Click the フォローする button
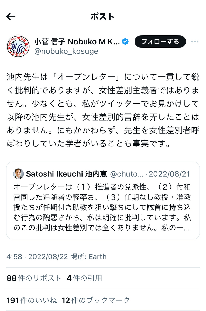This screenshot has height=311, width=206. coord(160,42)
